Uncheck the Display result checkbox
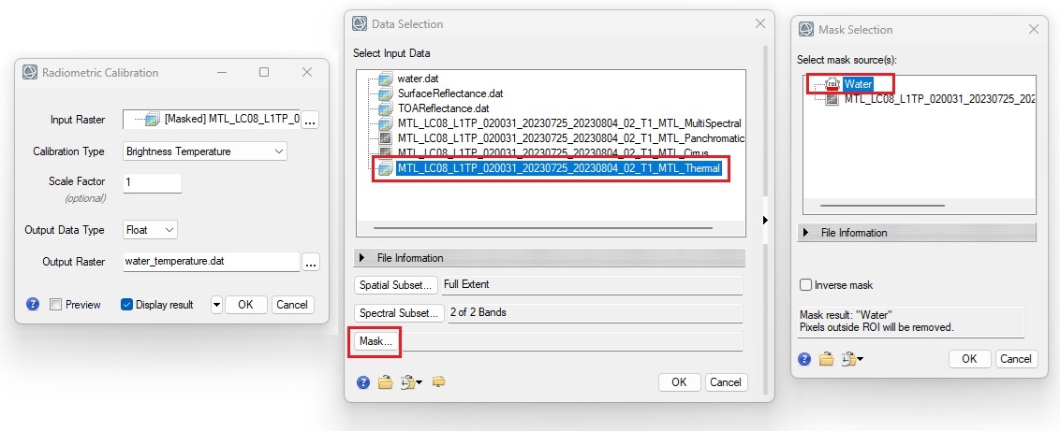The width and height of the screenshot is (1060, 431). point(126,305)
